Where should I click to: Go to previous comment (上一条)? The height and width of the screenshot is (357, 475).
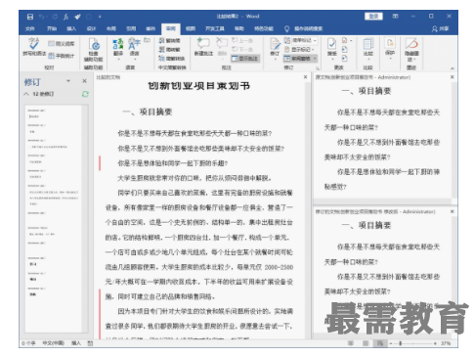coord(242,40)
